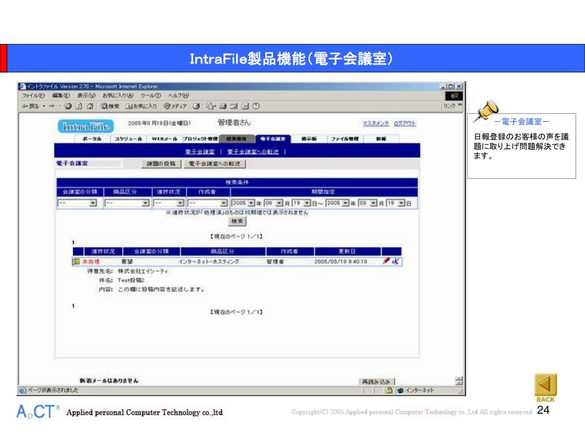585x439 pixels.
Task: Open the 会議室の分類 dropdown
Action: (x=77, y=203)
